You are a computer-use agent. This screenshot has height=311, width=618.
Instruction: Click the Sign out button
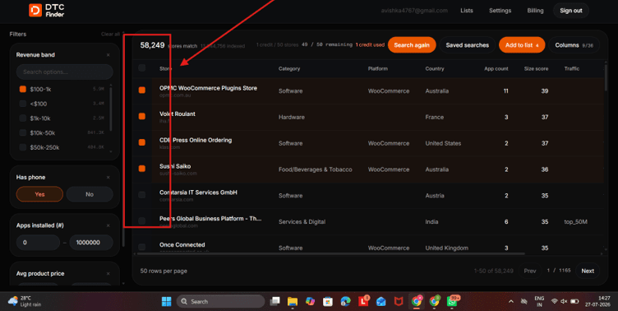coord(571,11)
